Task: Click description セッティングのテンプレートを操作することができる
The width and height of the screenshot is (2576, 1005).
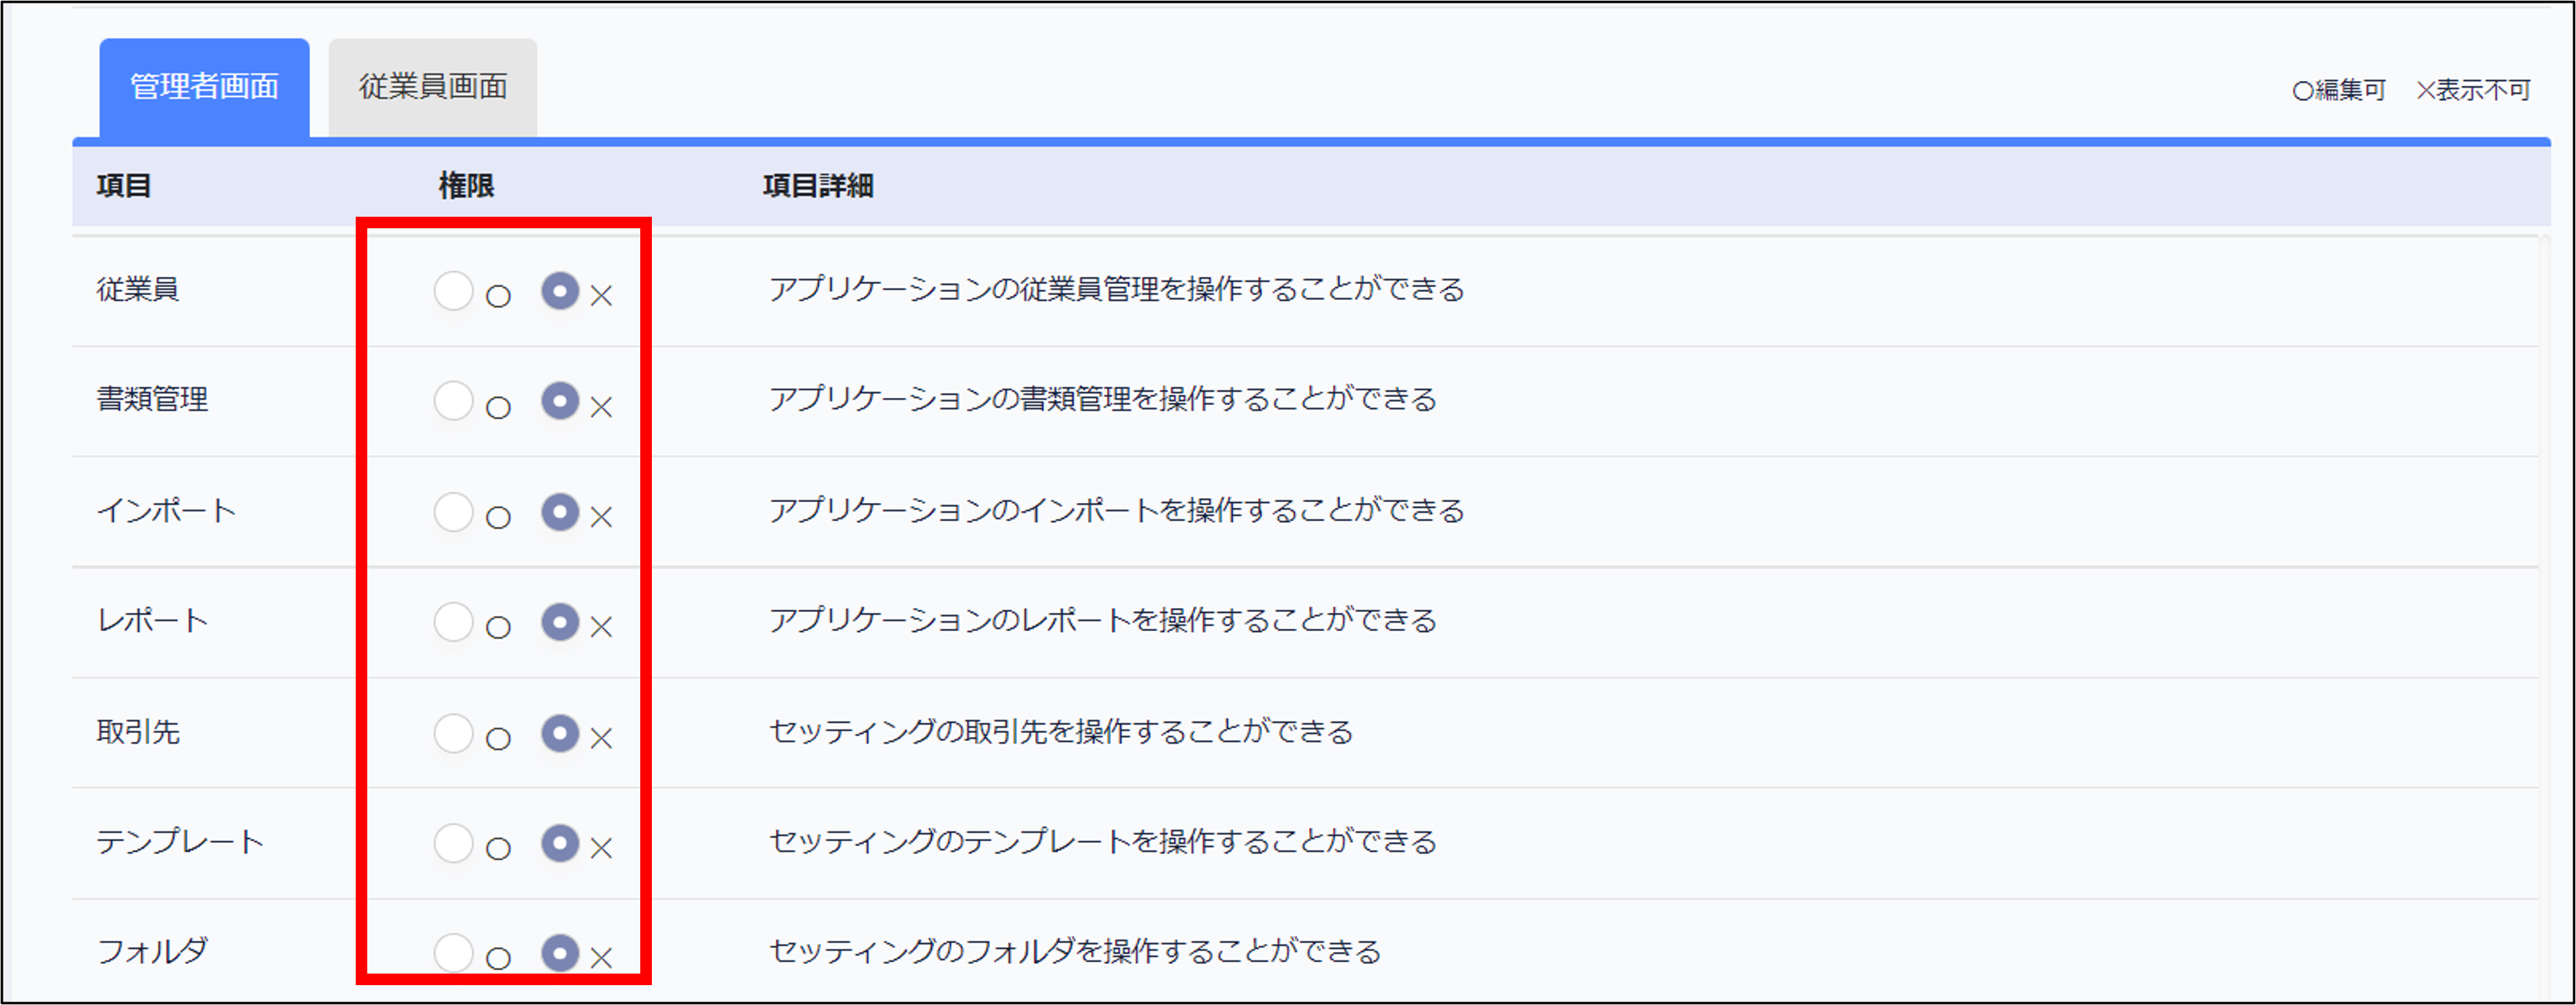Action: coord(1102,842)
